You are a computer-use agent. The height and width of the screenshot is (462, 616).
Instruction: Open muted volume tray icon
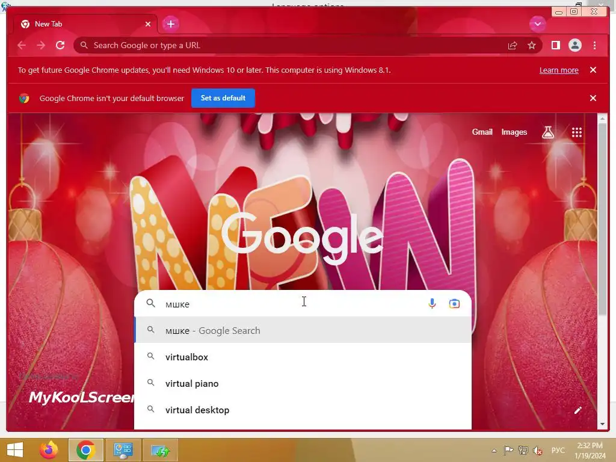point(538,451)
